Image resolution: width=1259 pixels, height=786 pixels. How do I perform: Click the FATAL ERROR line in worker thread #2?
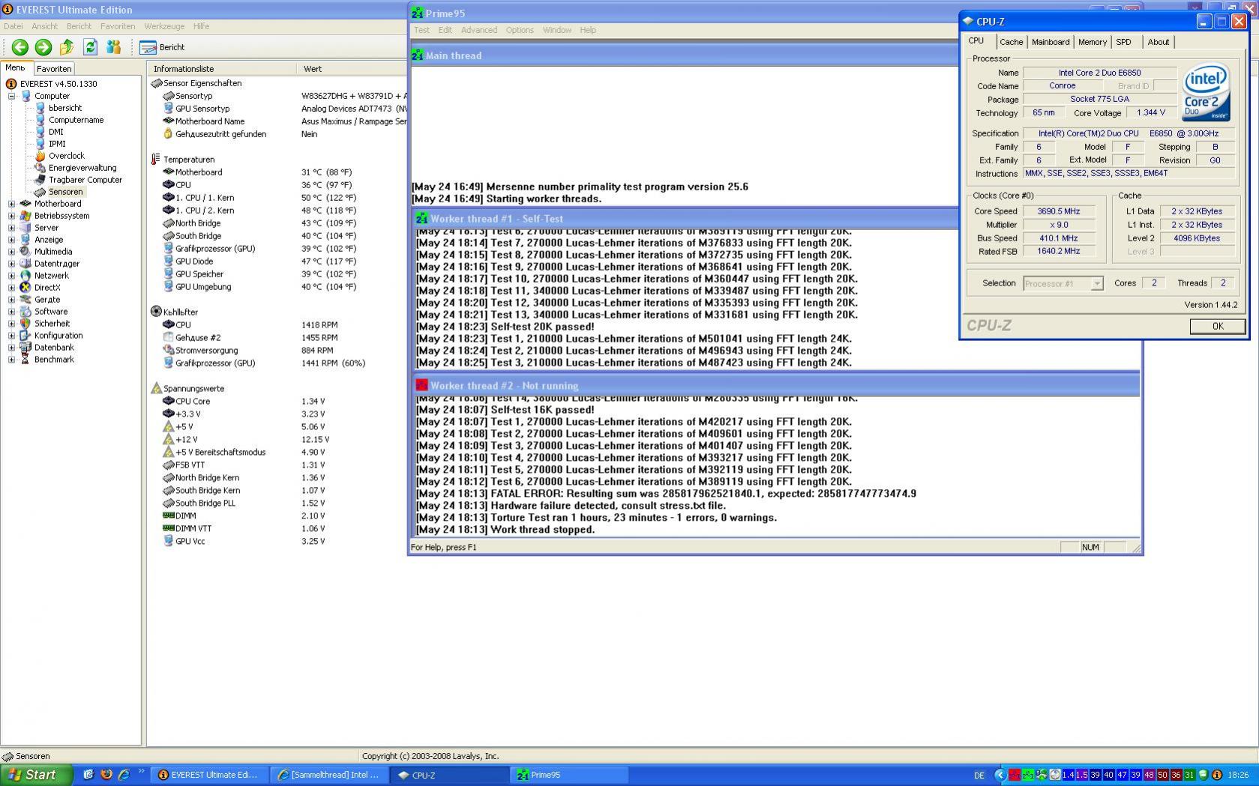click(x=666, y=494)
